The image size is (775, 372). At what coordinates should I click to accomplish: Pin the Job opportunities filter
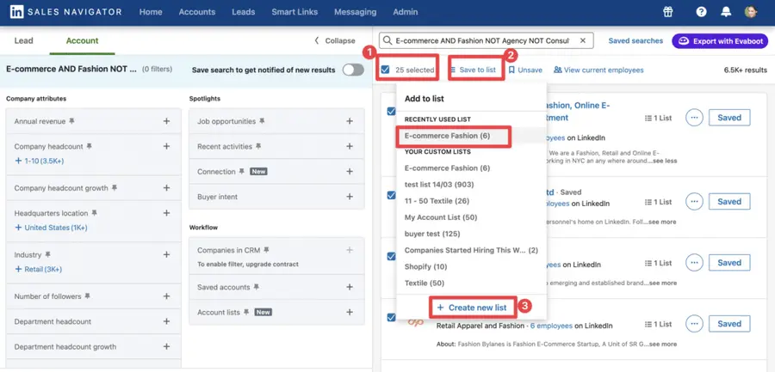pos(262,121)
